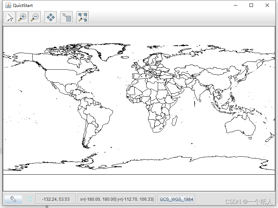Minimize the QuictStart window
Viewport: 278px width, 208px height.
[x=236, y=5]
